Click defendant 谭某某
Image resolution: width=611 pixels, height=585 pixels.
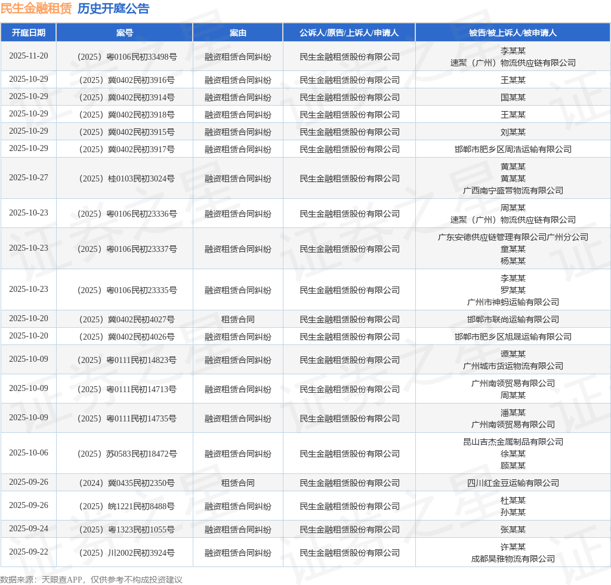coord(513,354)
